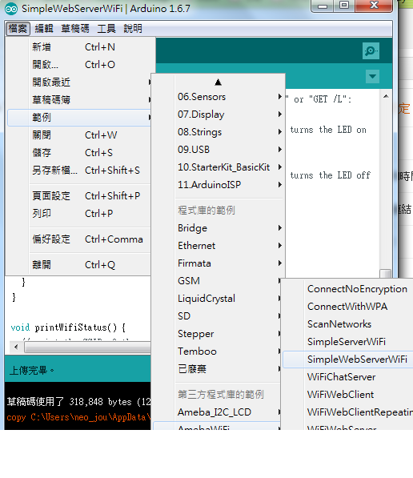The height and width of the screenshot is (478, 413).
Task: Choose 關閉 from the file menu
Action: (x=79, y=135)
